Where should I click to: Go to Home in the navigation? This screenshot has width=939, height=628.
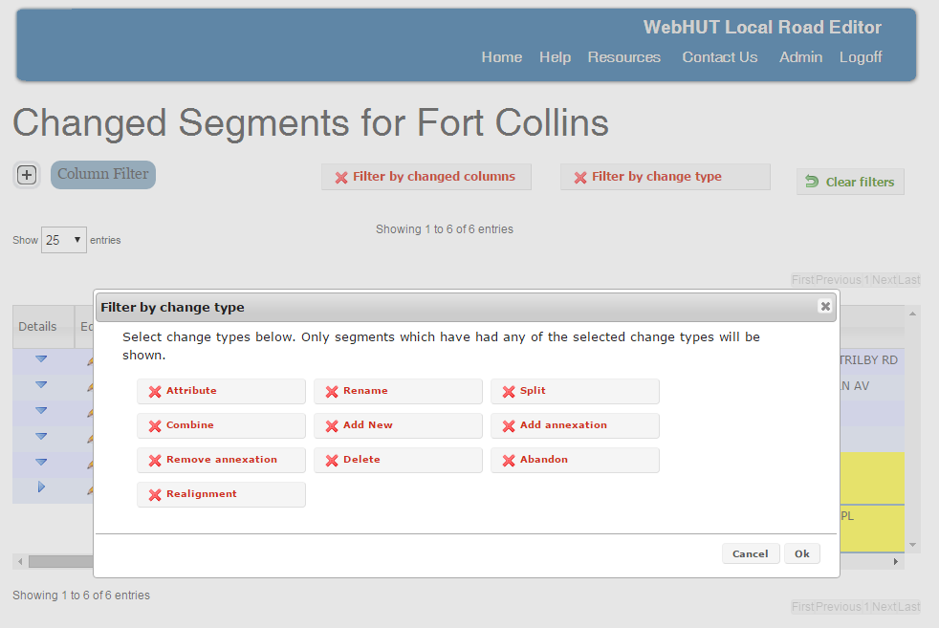[x=502, y=56]
